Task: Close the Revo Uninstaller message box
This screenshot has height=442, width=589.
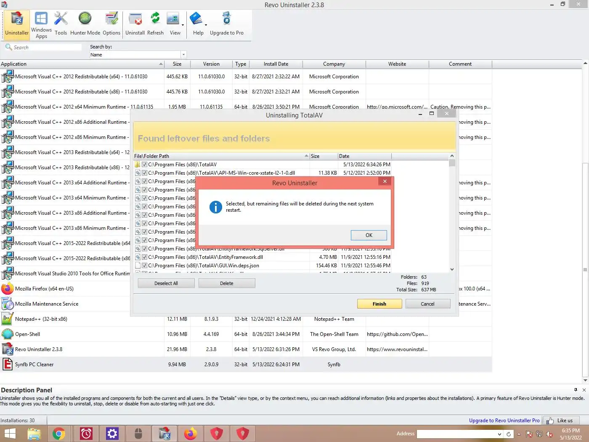Action: pyautogui.click(x=385, y=181)
